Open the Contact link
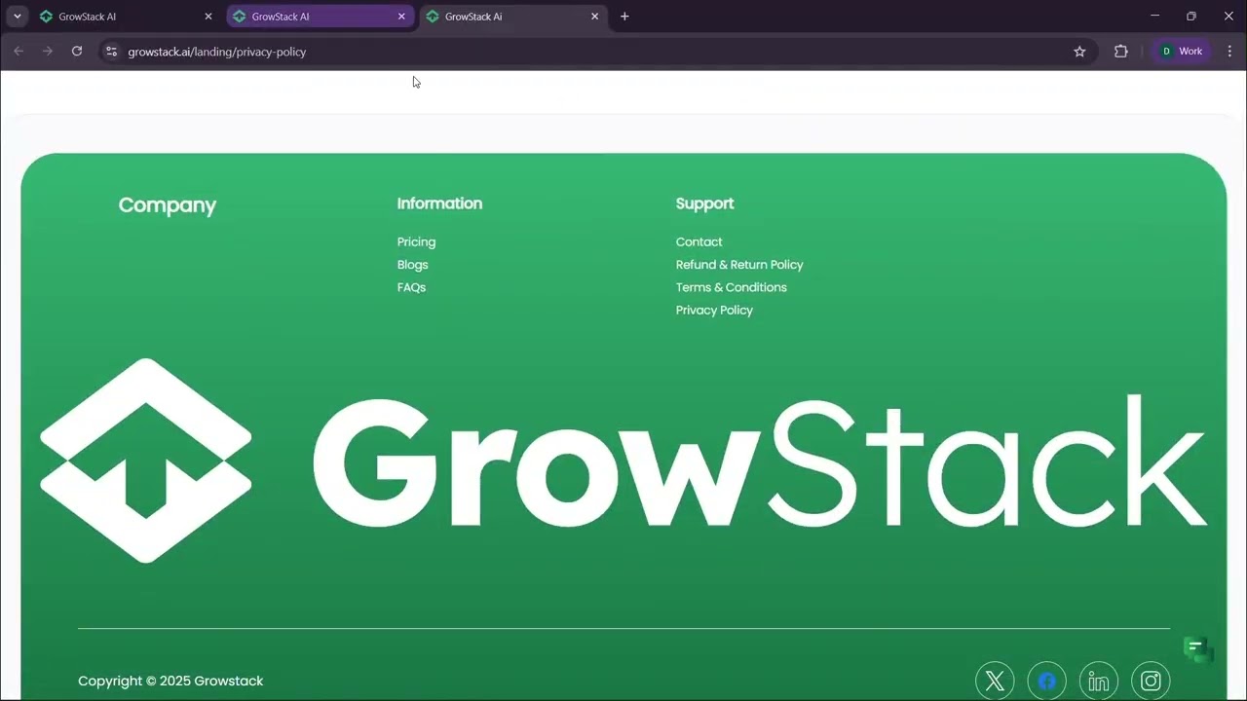 tap(699, 241)
